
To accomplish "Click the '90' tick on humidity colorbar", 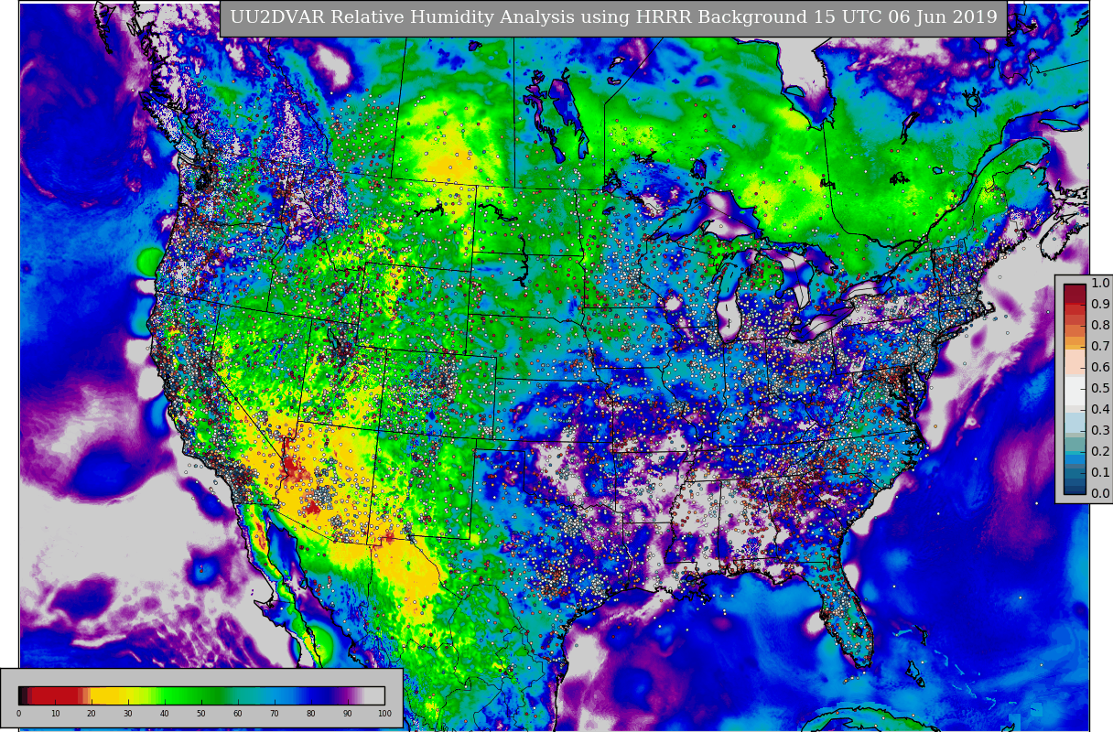I will click(x=348, y=714).
